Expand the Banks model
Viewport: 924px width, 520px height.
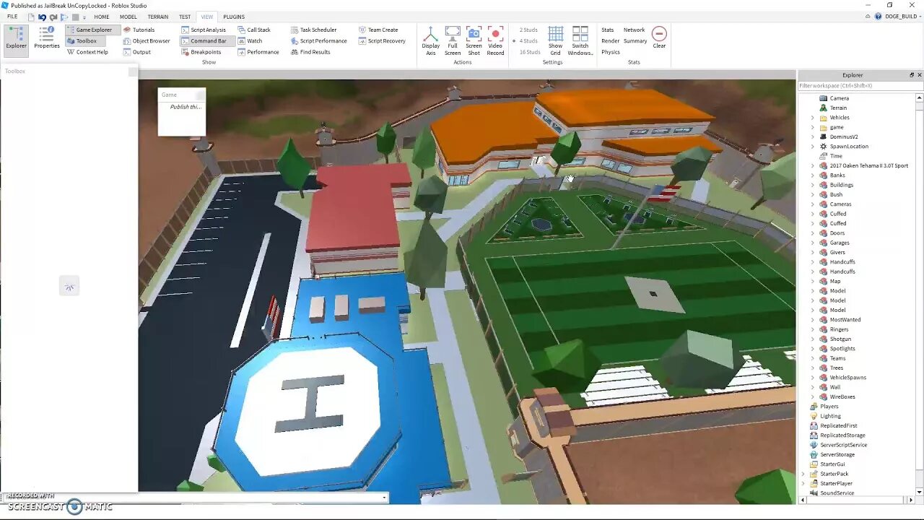pyautogui.click(x=812, y=175)
